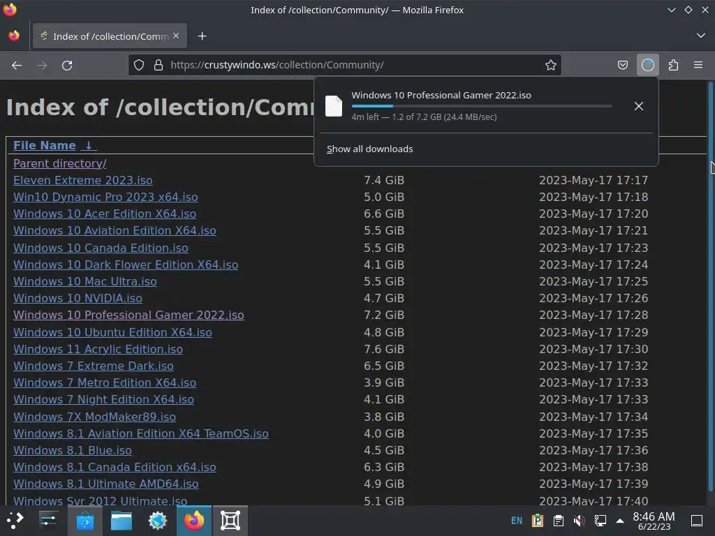The image size is (715, 536).
Task: Open the extensions puzzle icon
Action: tap(673, 65)
